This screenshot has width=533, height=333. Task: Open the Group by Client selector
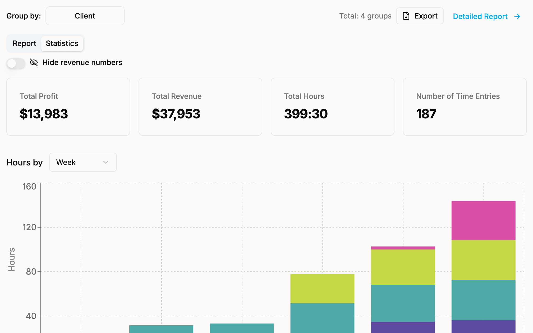tap(85, 16)
